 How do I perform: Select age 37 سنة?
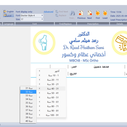[28, 110]
